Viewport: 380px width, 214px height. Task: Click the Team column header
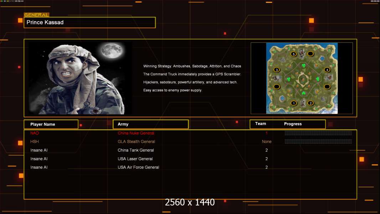(261, 124)
